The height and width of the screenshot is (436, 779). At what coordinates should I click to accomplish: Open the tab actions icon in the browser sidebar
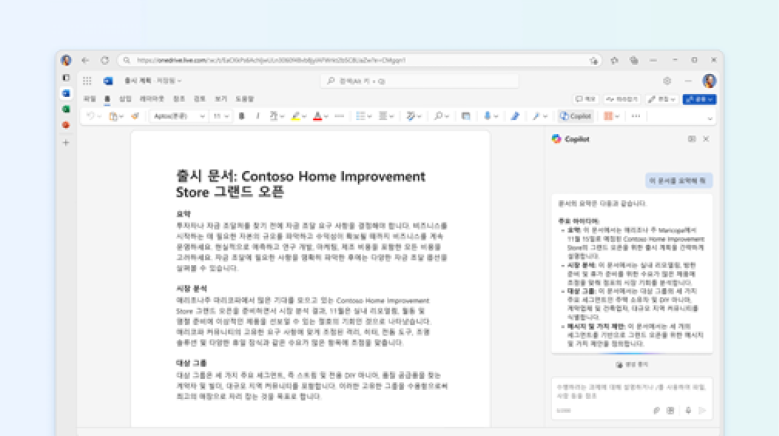coord(66,78)
